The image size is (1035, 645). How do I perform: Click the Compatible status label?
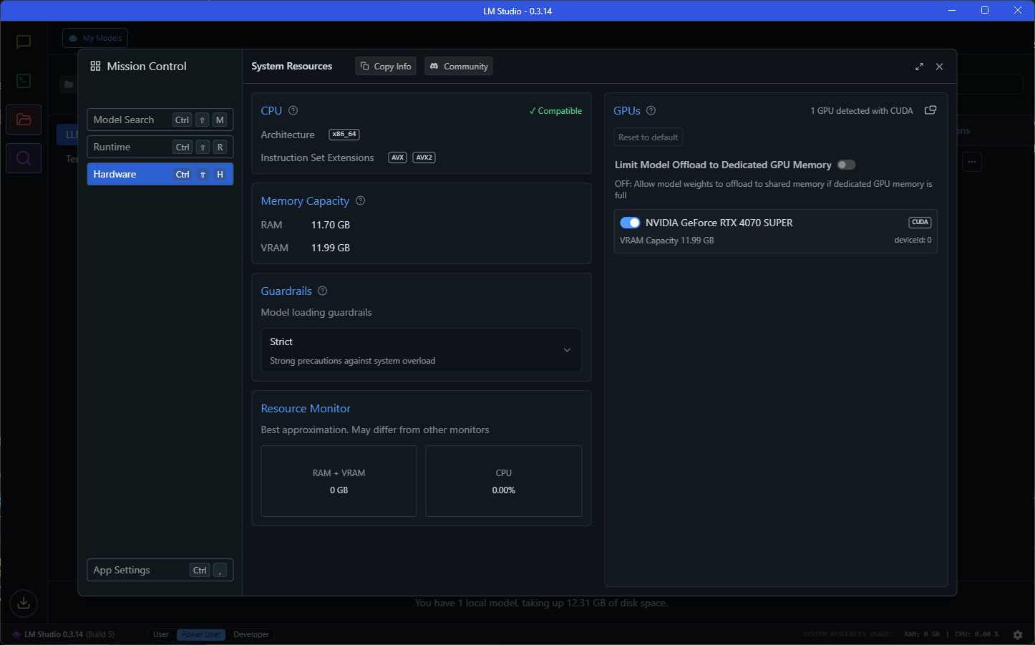point(555,111)
